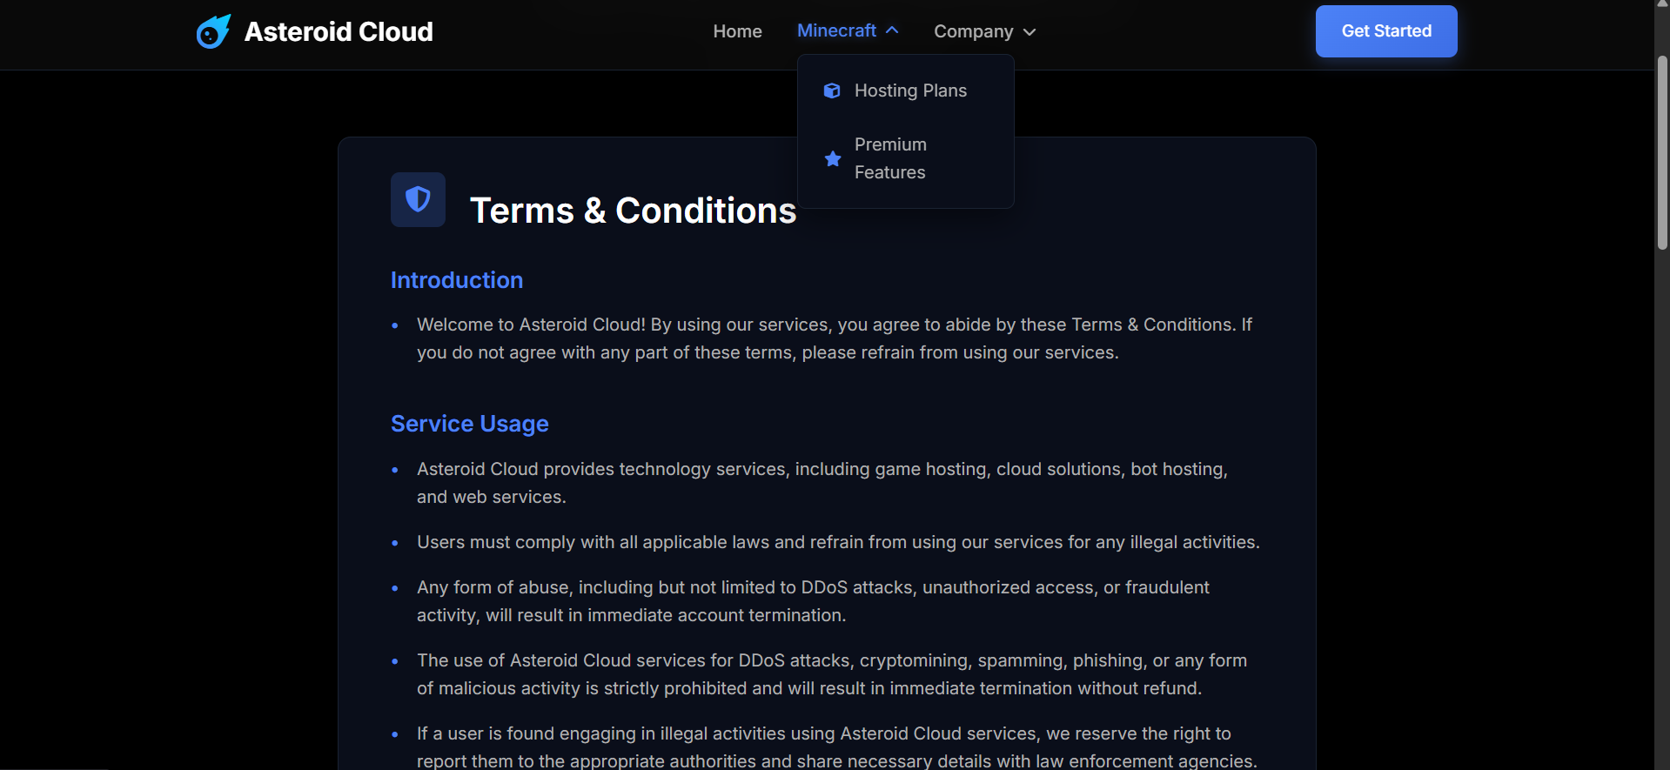Select Hosting Plans from the Minecraft menu
The width and height of the screenshot is (1670, 770).
coord(910,90)
